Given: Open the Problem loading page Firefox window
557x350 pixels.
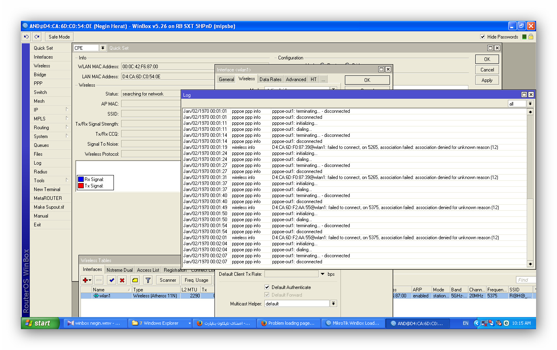Looking at the screenshot, I should pyautogui.click(x=289, y=323).
